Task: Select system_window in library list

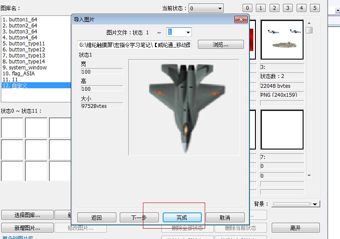Action: 24,68
